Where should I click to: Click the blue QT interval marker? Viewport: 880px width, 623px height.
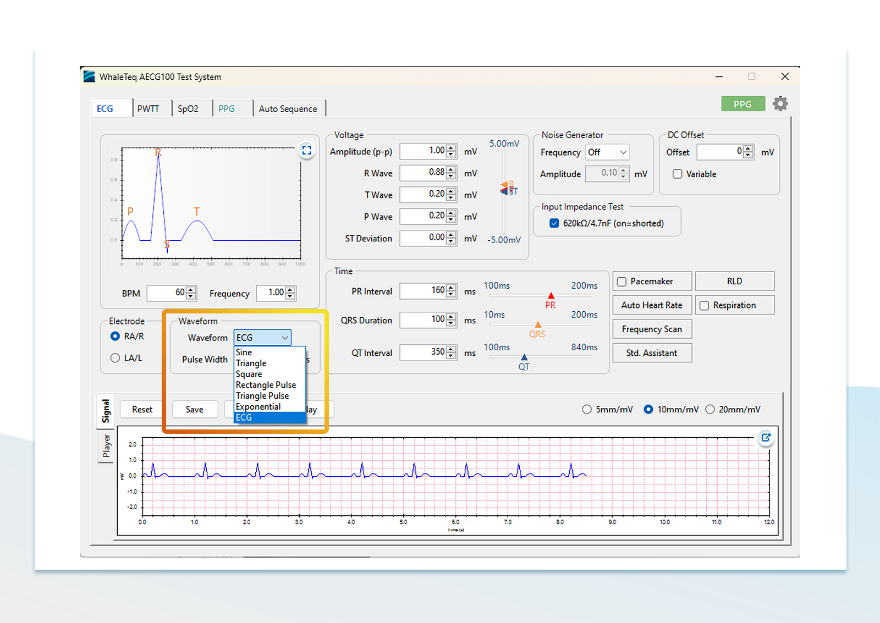click(x=524, y=357)
